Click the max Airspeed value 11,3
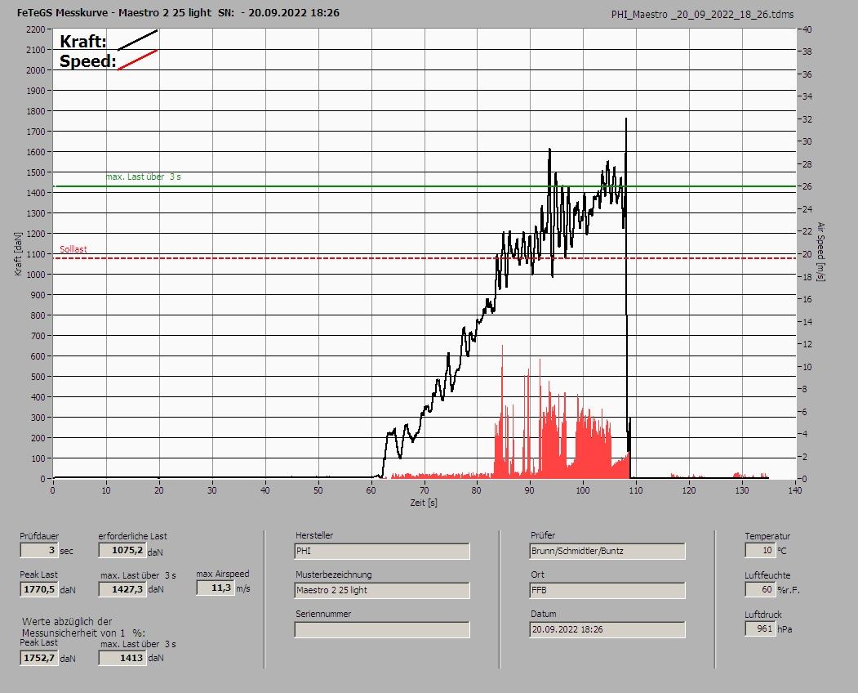 click(215, 588)
